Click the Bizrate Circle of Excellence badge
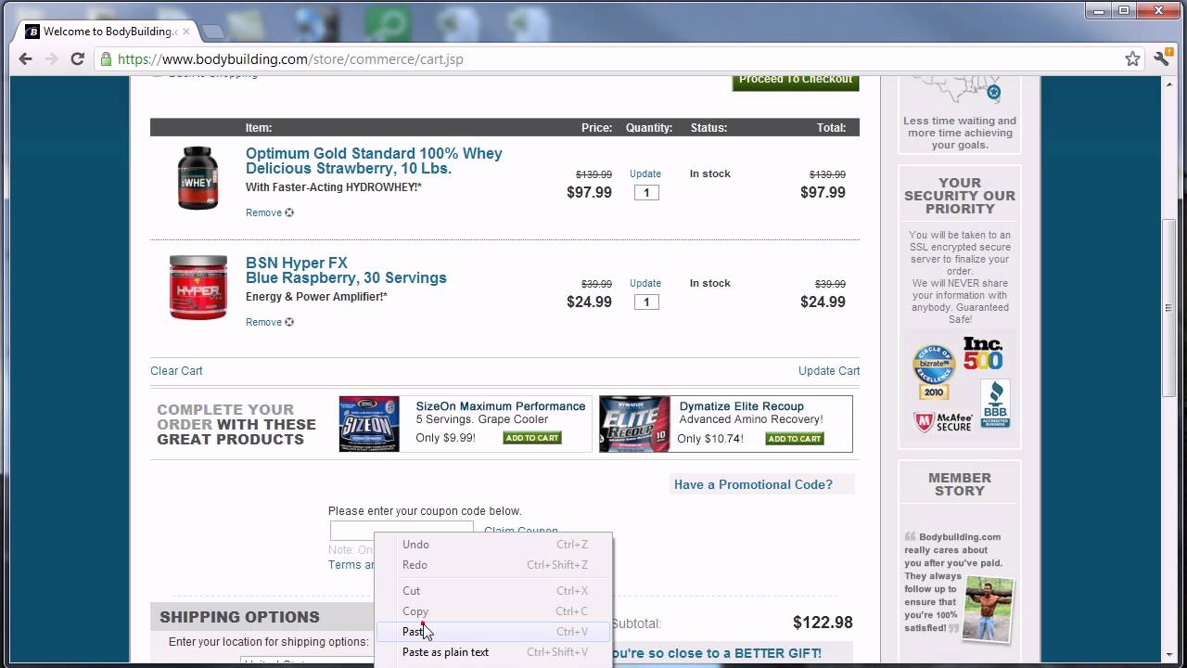 pos(933,372)
